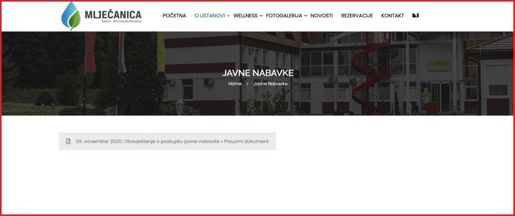The image size is (515, 216).
Task: Click the water drop leaf logo icon
Action: (x=71, y=16)
